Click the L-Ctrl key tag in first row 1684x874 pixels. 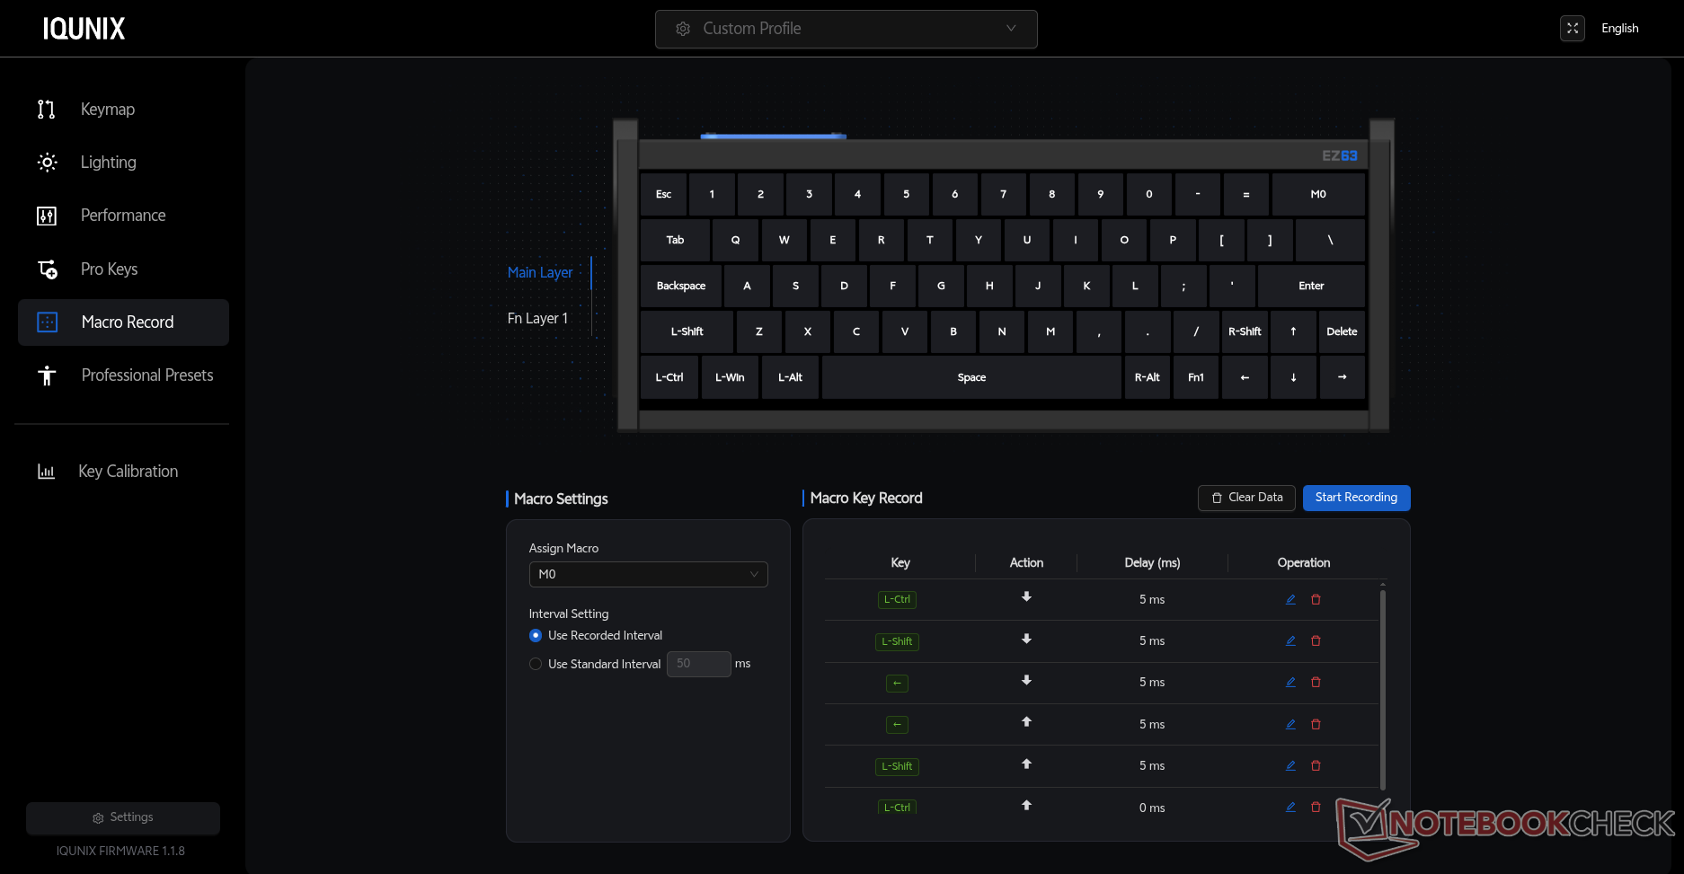point(897,599)
